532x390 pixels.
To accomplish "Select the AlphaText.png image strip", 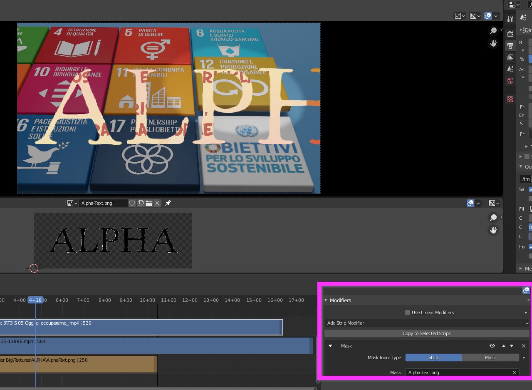I will pos(78,364).
